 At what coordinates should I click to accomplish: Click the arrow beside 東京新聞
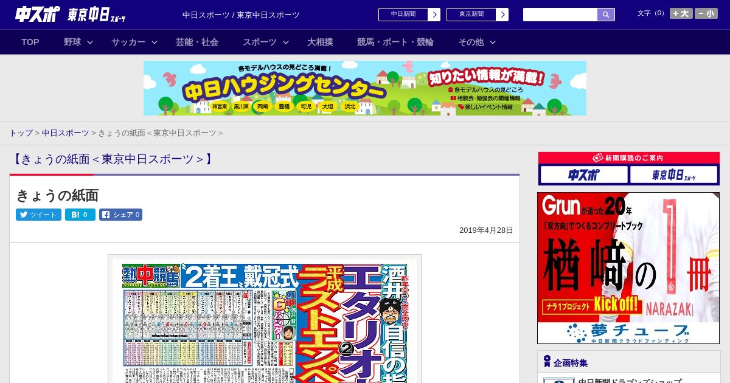pos(502,15)
